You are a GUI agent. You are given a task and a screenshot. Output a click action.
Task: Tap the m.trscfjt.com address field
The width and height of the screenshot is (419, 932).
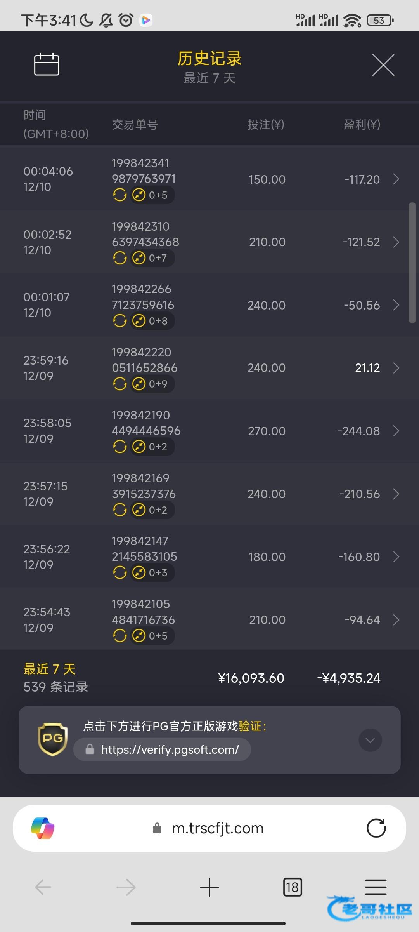point(217,828)
